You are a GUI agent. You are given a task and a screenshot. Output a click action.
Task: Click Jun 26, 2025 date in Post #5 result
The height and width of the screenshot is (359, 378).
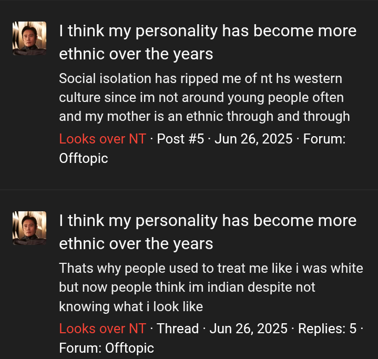pyautogui.click(x=253, y=139)
